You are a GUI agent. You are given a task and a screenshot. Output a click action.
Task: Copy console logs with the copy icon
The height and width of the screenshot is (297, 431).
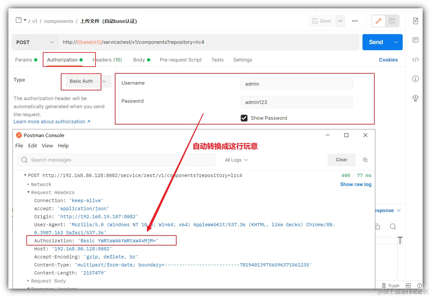pos(365,160)
